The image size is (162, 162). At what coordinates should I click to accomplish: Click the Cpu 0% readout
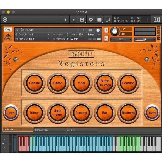coord(136,18)
